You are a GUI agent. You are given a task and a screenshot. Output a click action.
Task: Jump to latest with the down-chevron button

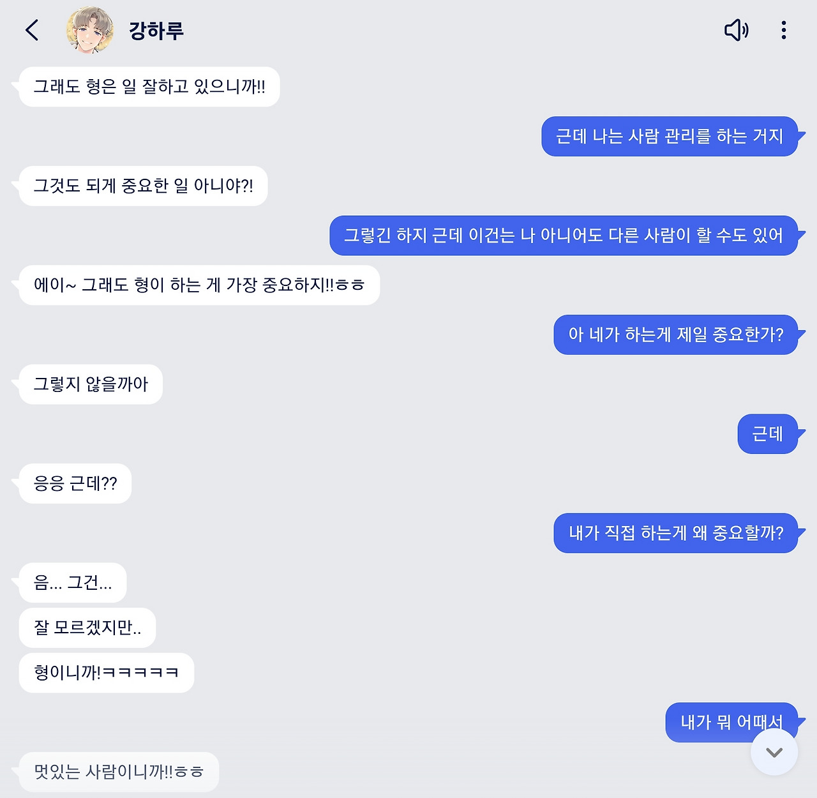[x=774, y=752]
